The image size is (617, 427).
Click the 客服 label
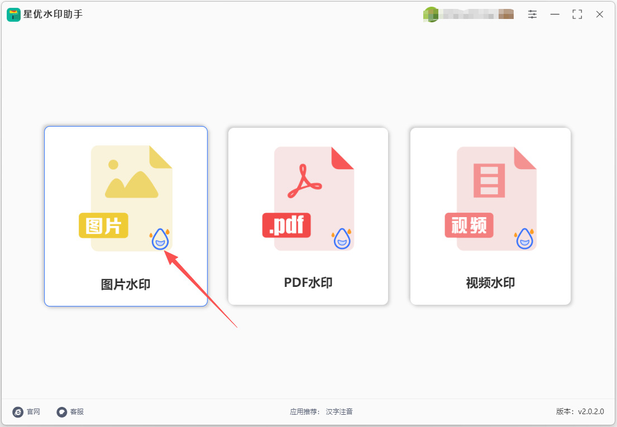[77, 412]
